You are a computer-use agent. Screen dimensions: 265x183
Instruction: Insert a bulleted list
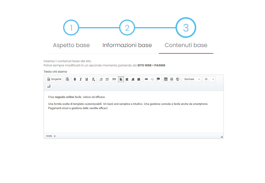107,79
